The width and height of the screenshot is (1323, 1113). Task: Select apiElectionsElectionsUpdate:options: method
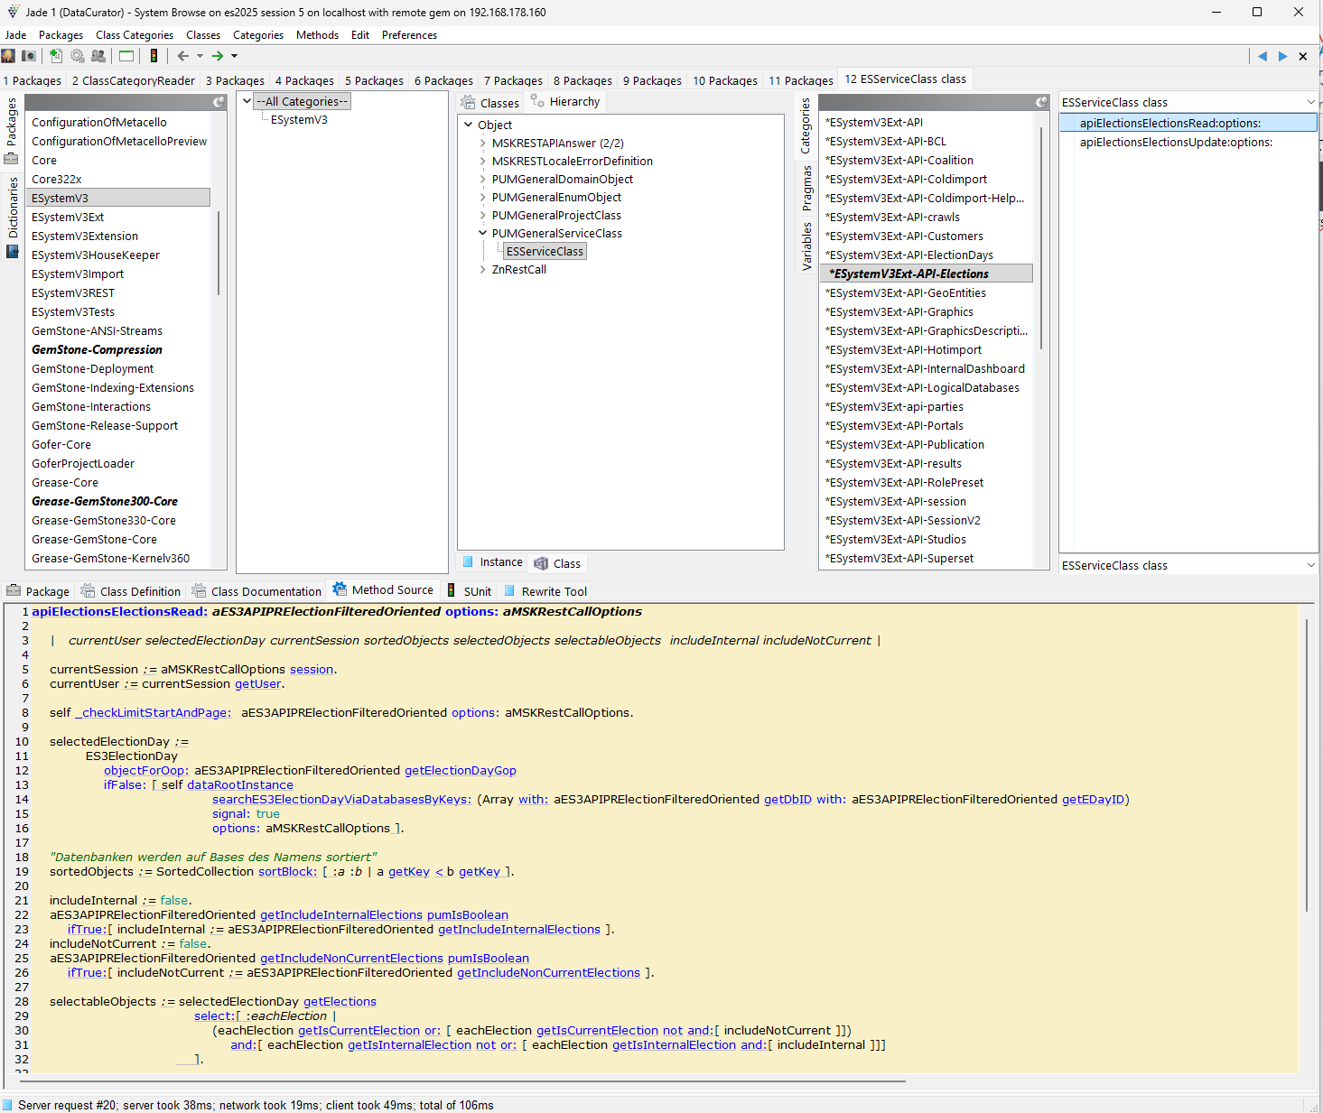[x=1176, y=142]
